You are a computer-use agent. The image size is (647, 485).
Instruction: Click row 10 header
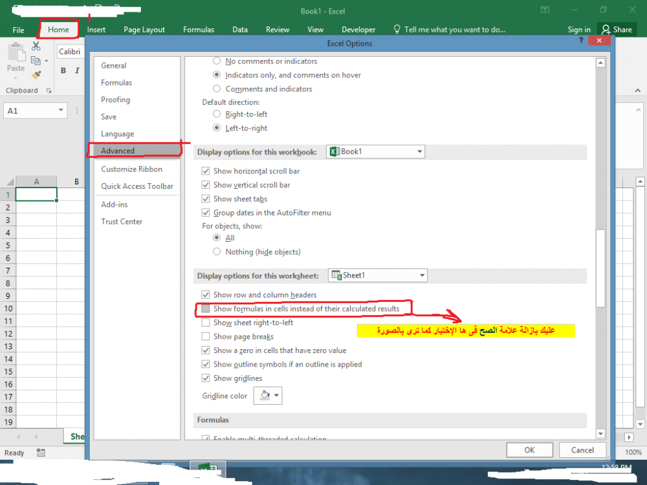point(8,308)
